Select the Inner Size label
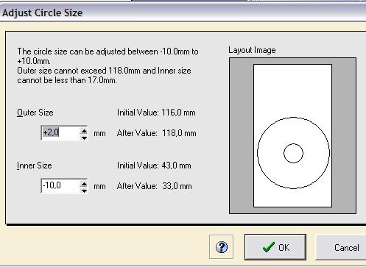 pyautogui.click(x=35, y=165)
